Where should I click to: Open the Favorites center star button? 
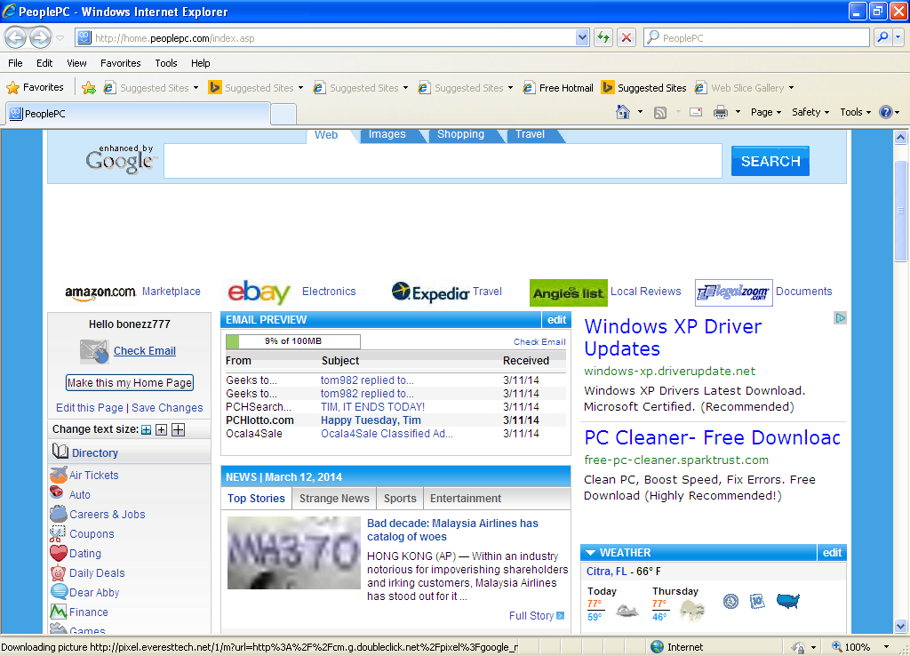(x=35, y=88)
